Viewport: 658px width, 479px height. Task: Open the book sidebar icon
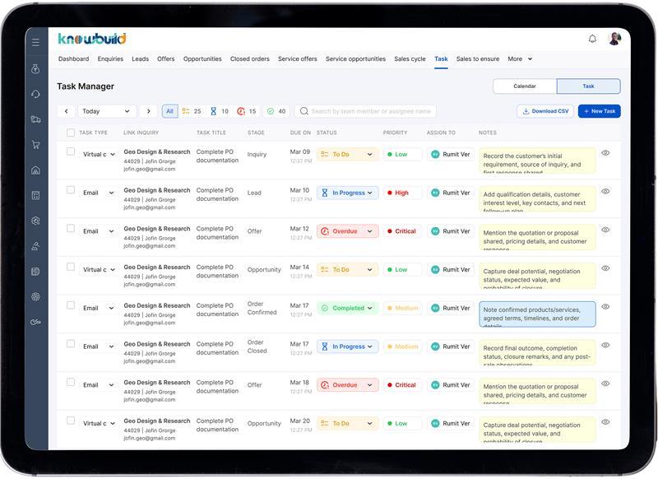pyautogui.click(x=35, y=272)
